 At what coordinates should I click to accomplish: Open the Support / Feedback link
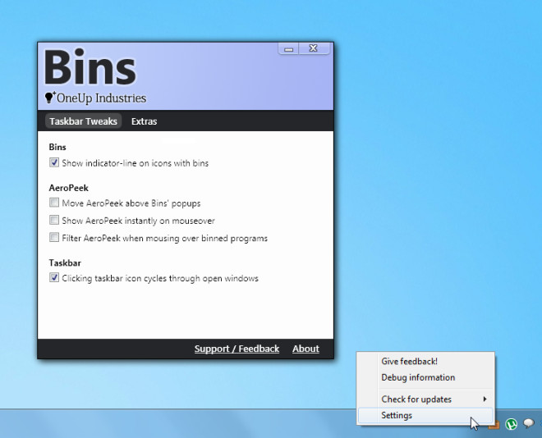pyautogui.click(x=237, y=349)
